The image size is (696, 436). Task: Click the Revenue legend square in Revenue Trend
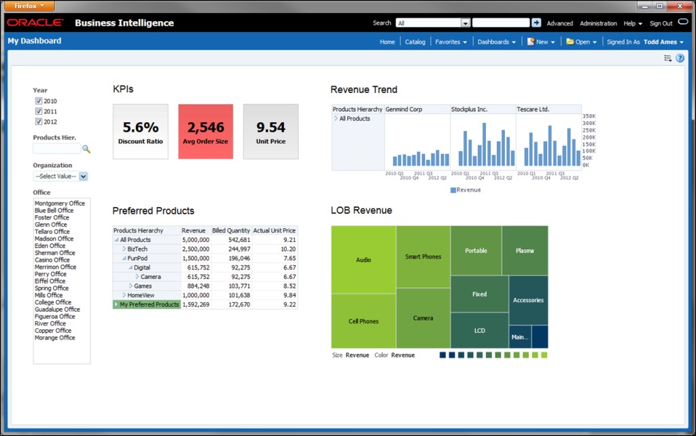(x=453, y=190)
